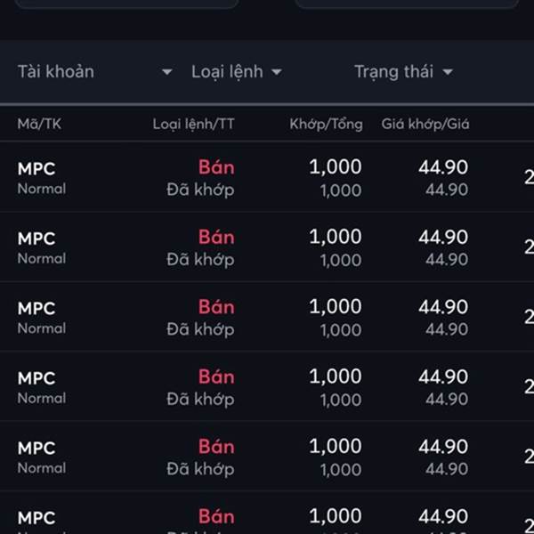Expand the Loại lệnh filter dropdown

point(237,72)
